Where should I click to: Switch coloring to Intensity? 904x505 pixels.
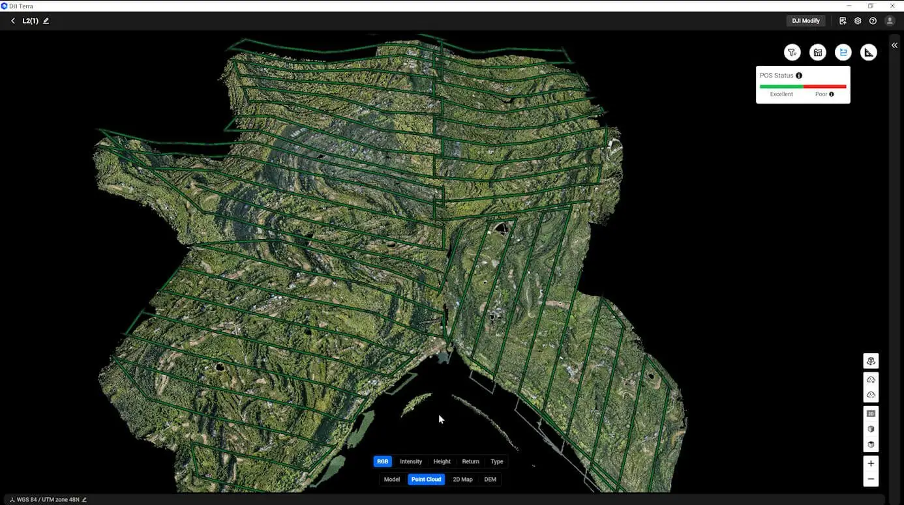coord(411,461)
